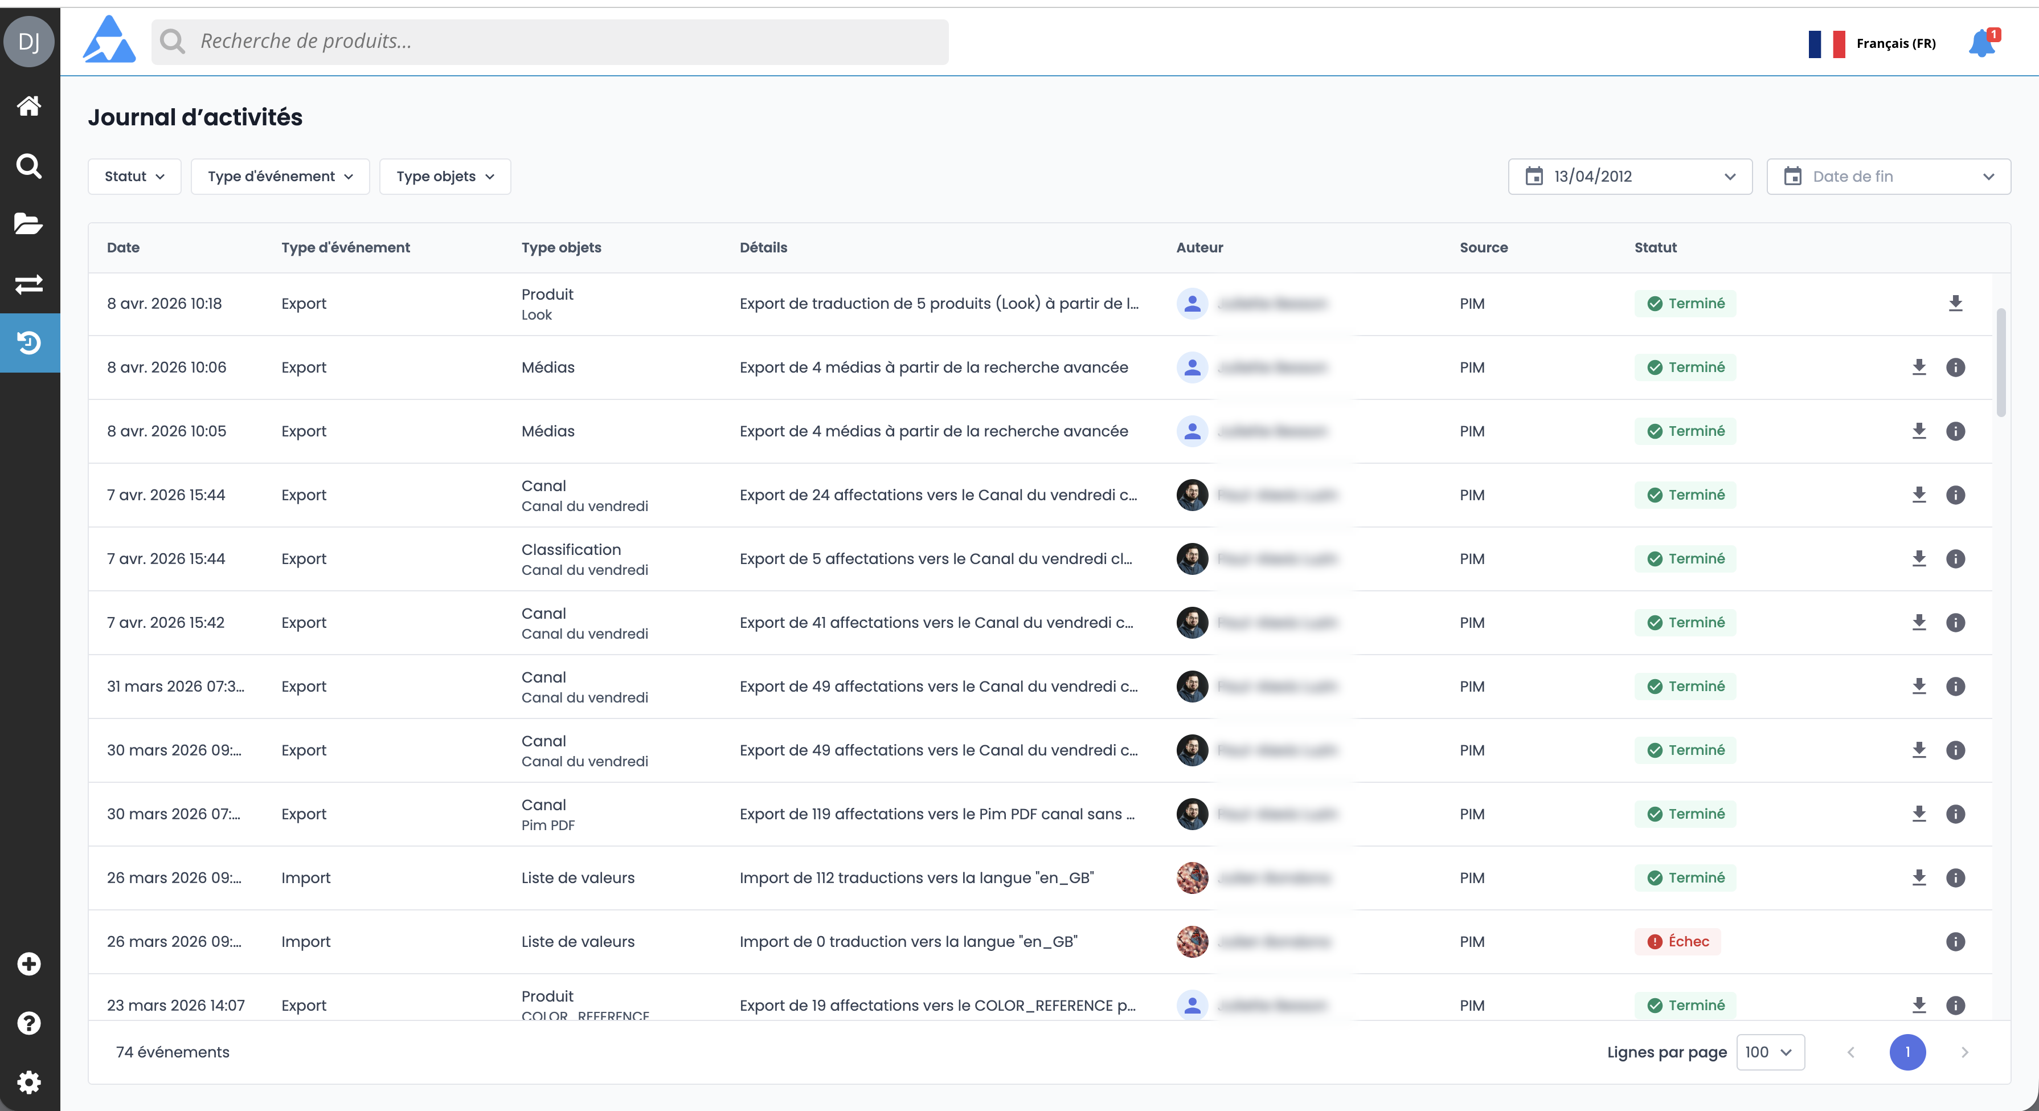Expand the Statut filter dropdown

134,177
